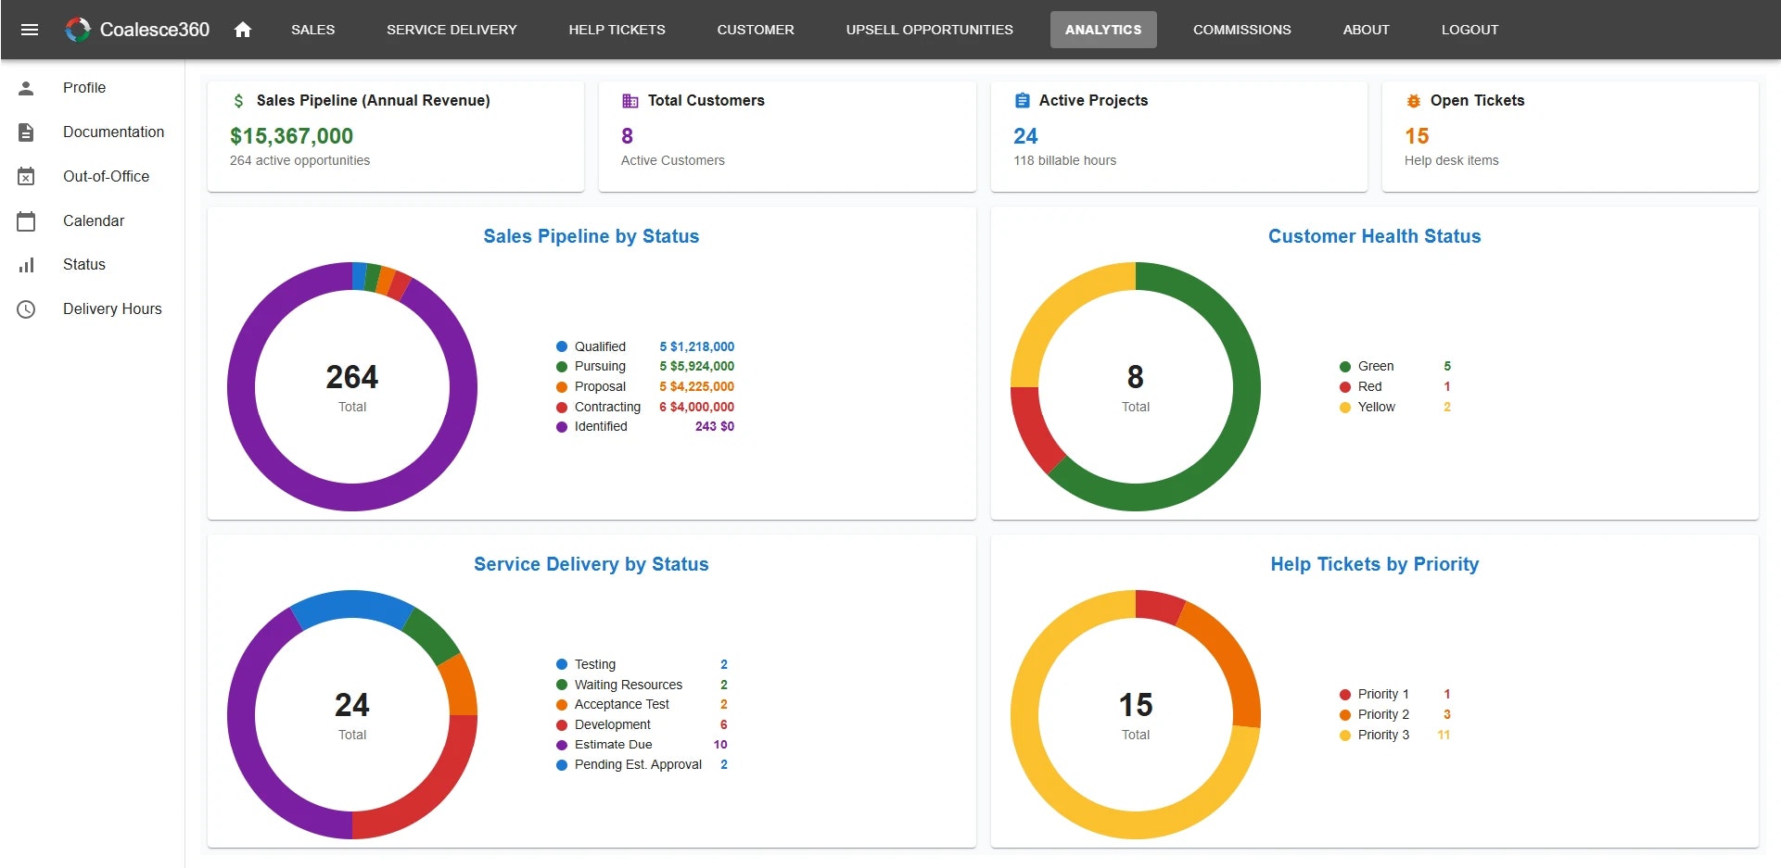Click the Status bar-chart icon
1781x868 pixels.
[26, 265]
